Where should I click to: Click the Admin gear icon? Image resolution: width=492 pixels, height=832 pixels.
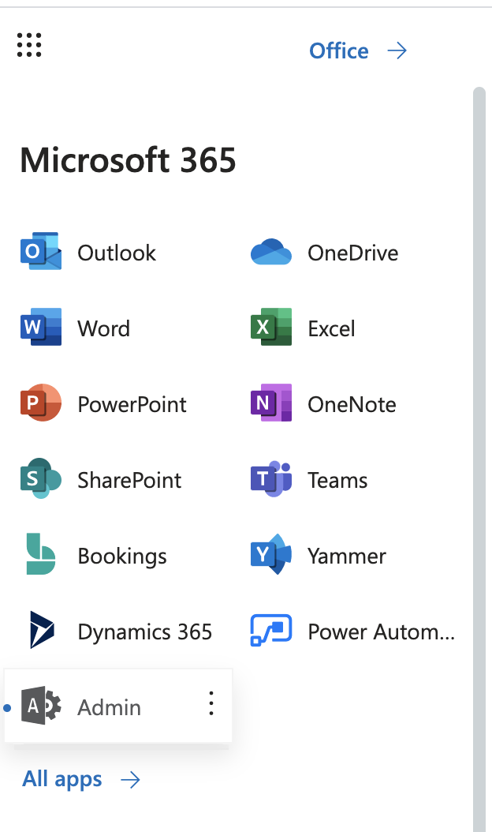40,706
